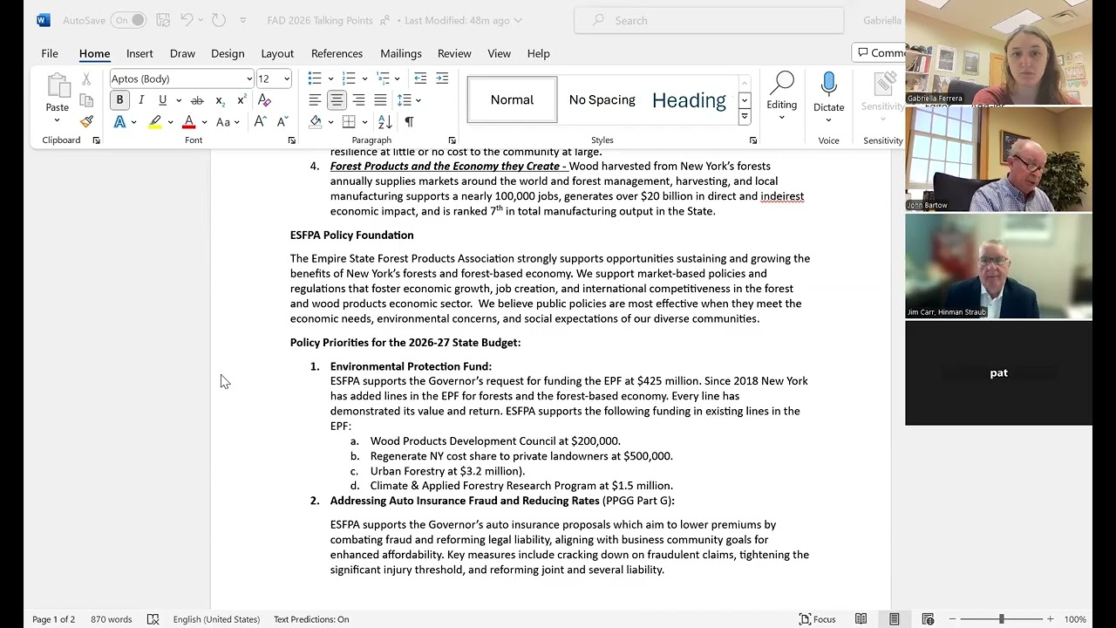Open the Font dialog launcher

pyautogui.click(x=291, y=140)
